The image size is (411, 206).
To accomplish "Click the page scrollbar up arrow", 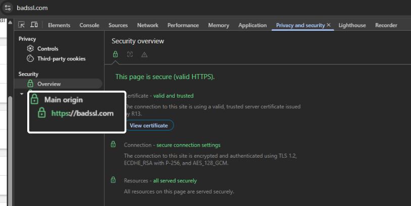I will click(x=10, y=23).
